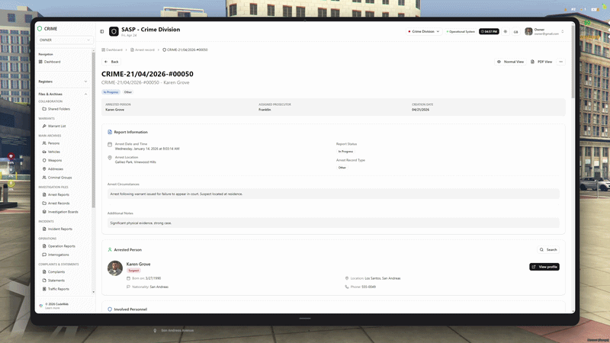Click the sidebar scroll down arrow
This screenshot has height=343, width=610.
tap(93, 292)
